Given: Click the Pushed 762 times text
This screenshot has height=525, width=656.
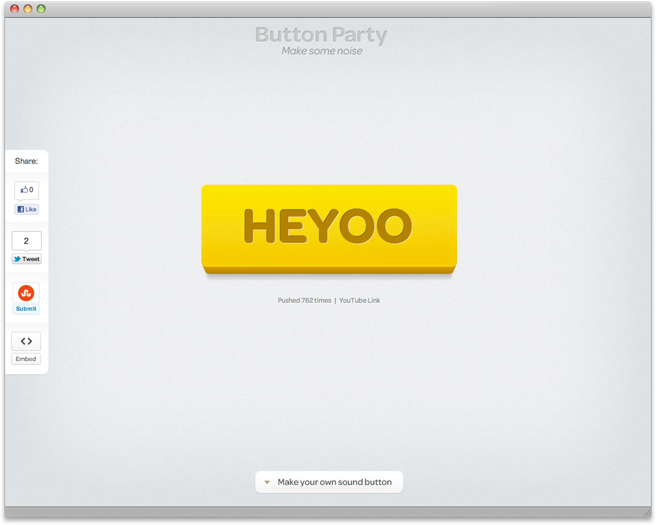Looking at the screenshot, I should 304,300.
